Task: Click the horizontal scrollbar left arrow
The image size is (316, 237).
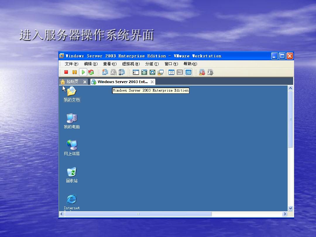Action: [62, 214]
